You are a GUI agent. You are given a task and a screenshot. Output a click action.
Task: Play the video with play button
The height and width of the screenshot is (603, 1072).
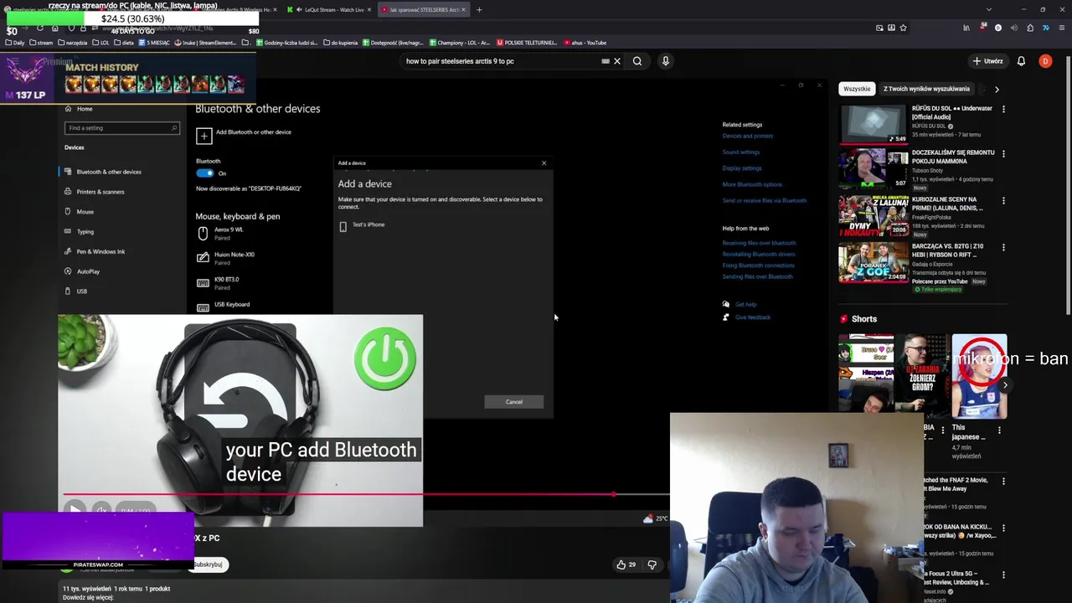pos(75,509)
